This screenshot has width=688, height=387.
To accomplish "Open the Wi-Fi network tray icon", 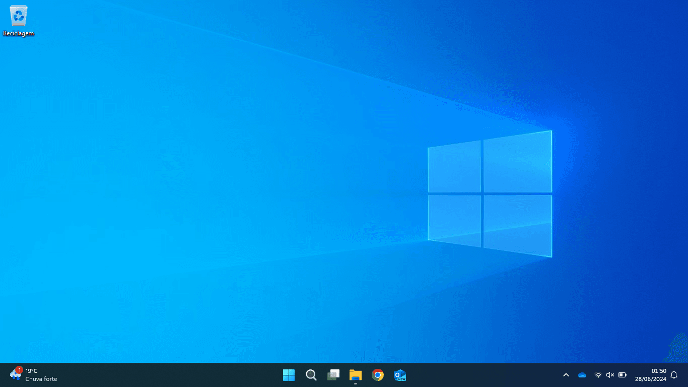I will point(598,375).
